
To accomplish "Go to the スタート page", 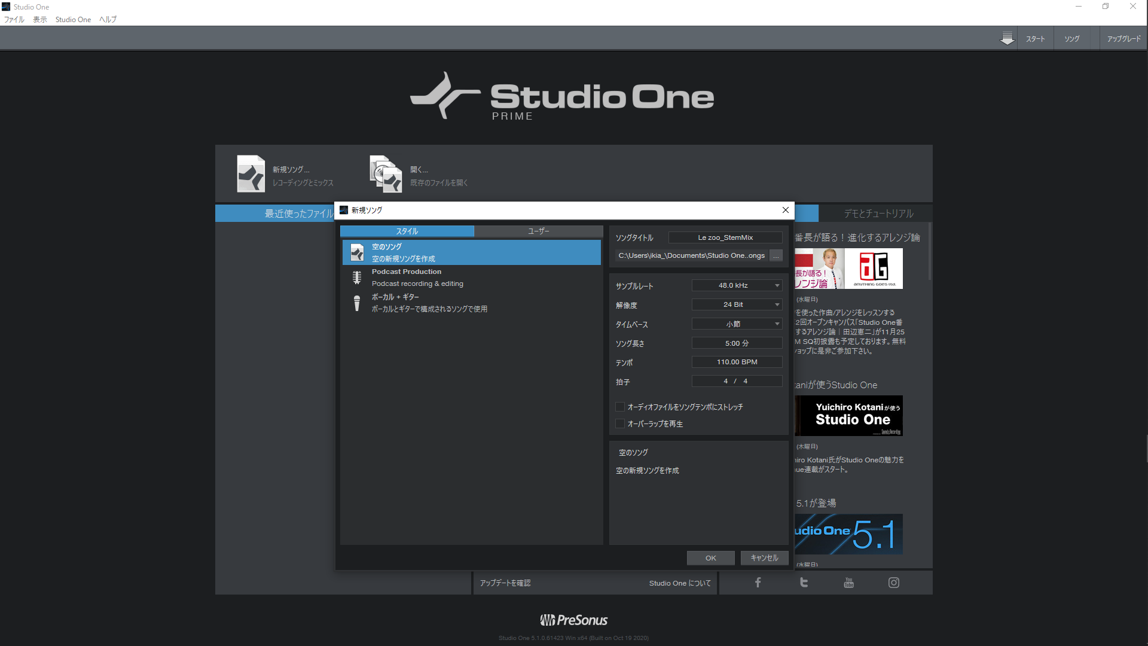I will 1036,39.
